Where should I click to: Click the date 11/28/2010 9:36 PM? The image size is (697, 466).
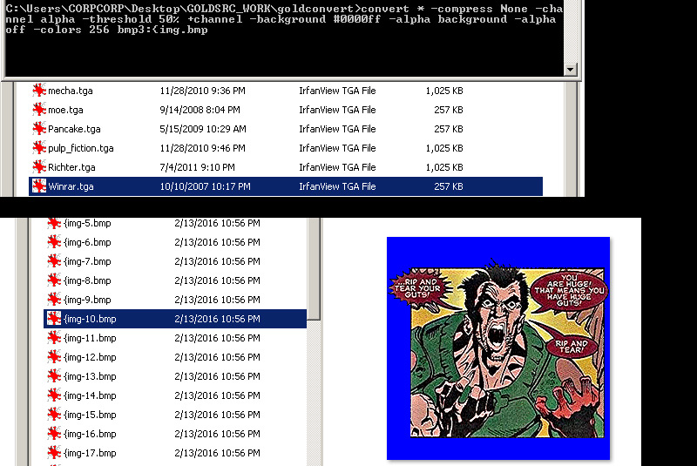coord(202,91)
